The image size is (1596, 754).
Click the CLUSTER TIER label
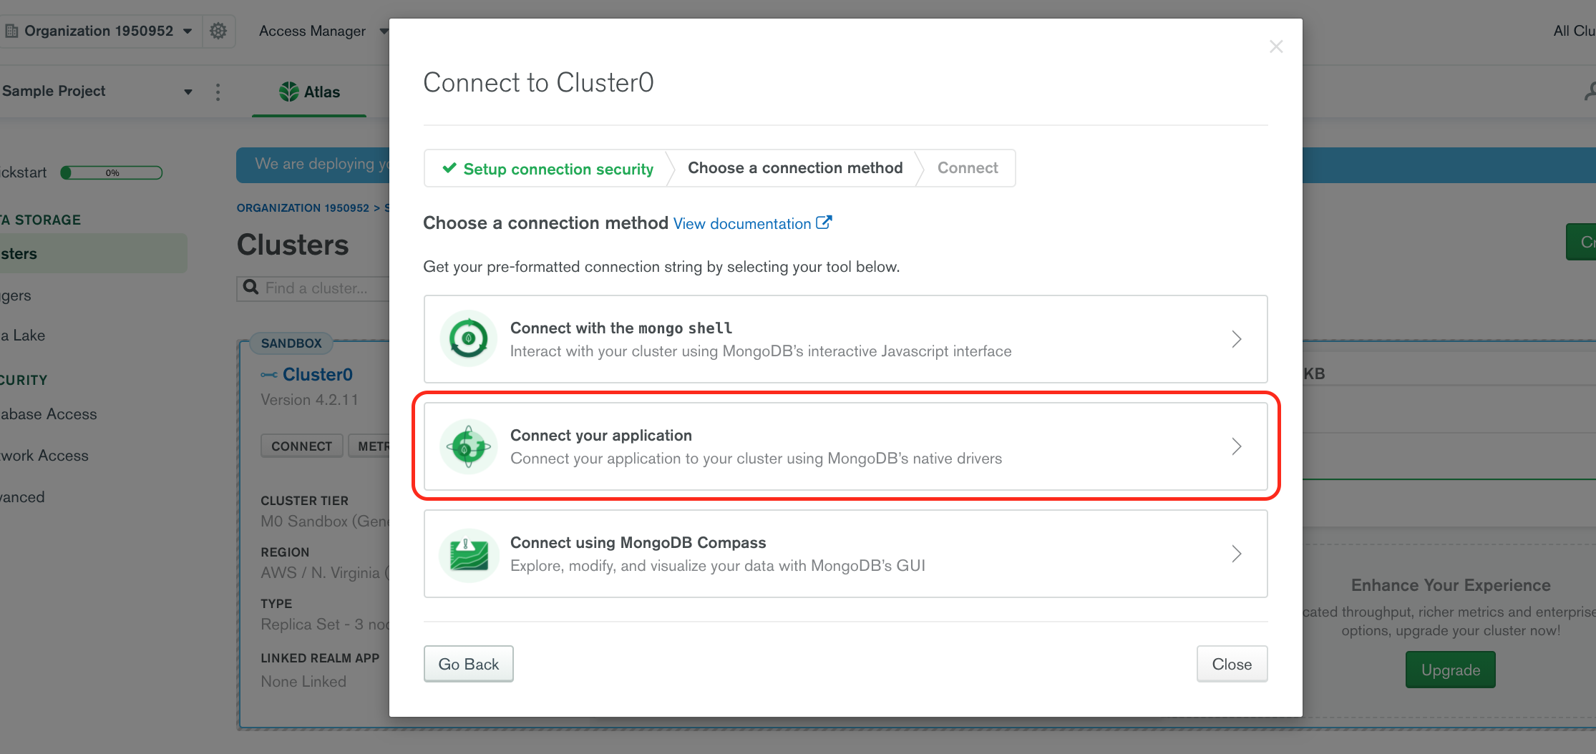pyautogui.click(x=304, y=501)
